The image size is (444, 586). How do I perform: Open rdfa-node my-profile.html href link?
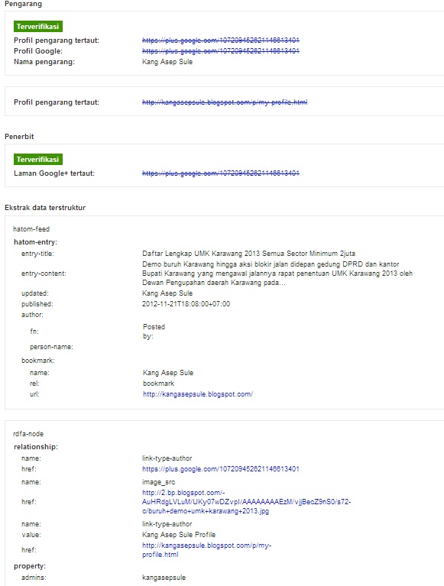pos(206,550)
